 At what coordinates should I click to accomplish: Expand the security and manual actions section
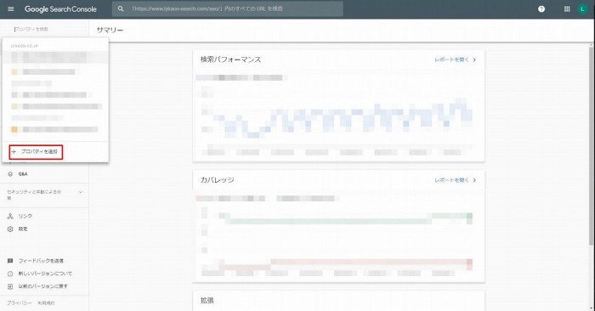[81, 192]
